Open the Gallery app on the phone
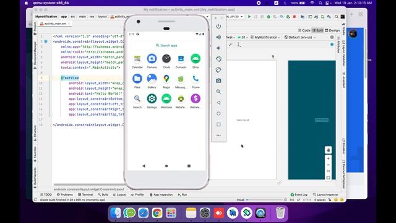 [152, 81]
